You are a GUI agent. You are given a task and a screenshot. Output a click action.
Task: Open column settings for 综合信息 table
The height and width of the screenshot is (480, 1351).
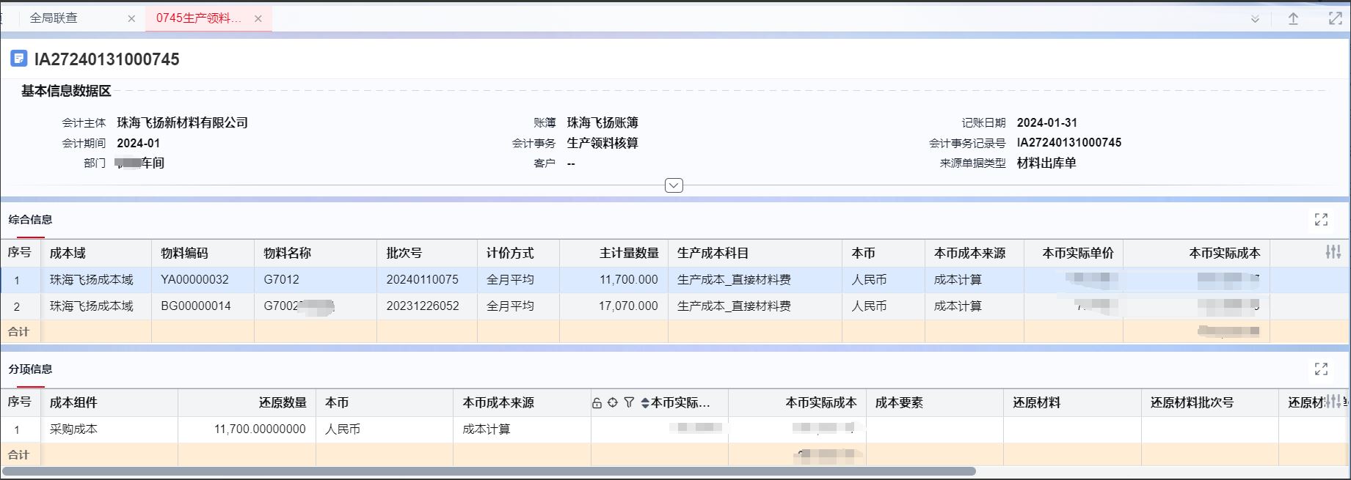[x=1333, y=252]
